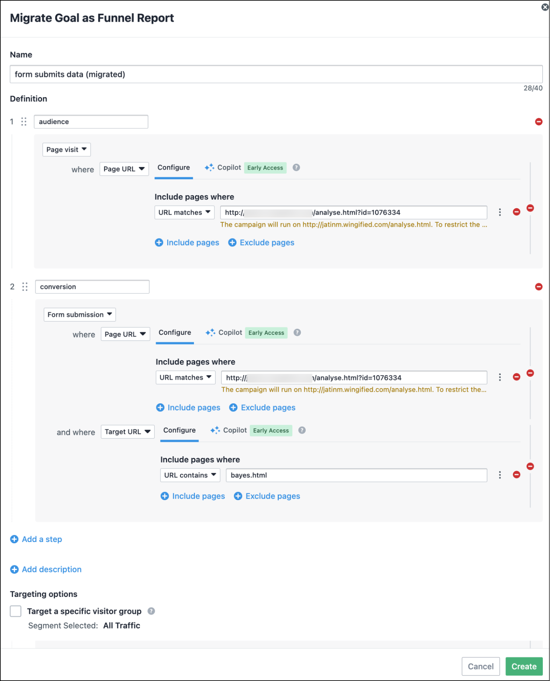550x681 pixels.
Task: Open conversion URL matches dropdown
Action: pos(185,377)
